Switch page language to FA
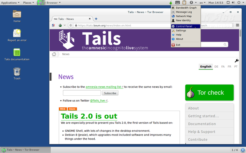Screen dimensions: 246x153 [223, 66]
